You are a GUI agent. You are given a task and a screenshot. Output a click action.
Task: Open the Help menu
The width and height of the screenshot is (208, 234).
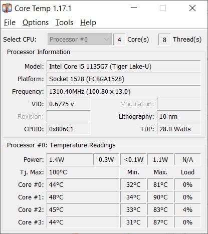pos(88,23)
